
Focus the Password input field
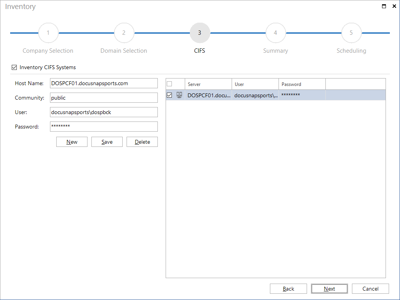click(x=104, y=127)
